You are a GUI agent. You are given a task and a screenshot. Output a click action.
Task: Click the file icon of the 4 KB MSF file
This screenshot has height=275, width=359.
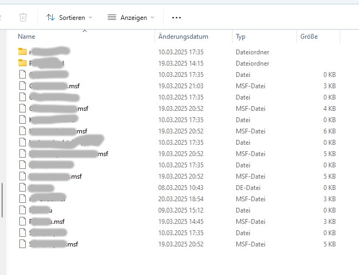pos(23,108)
